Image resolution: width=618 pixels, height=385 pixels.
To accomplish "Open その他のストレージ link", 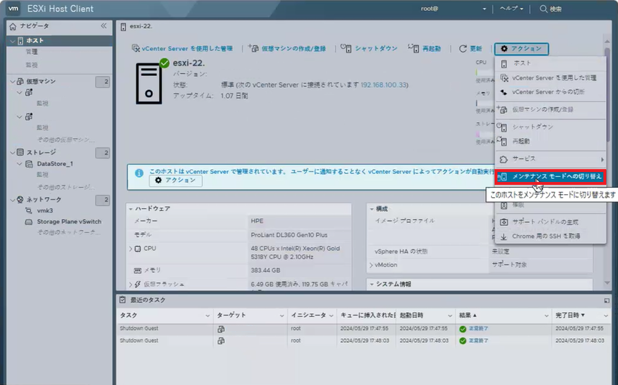I will coord(66,187).
